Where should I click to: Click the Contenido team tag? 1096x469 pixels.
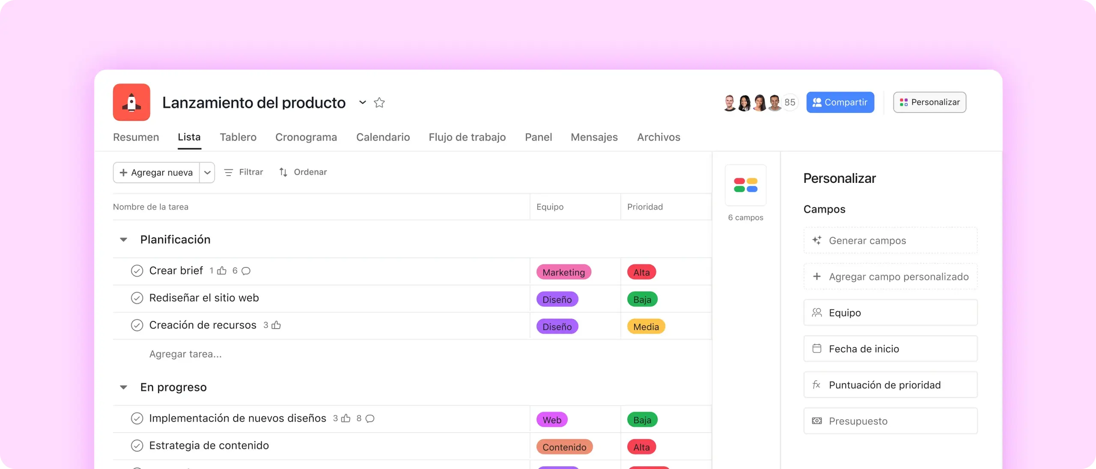point(564,447)
